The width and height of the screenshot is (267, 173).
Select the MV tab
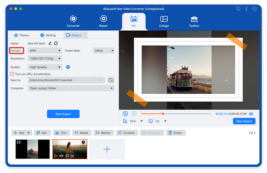pos(133,21)
